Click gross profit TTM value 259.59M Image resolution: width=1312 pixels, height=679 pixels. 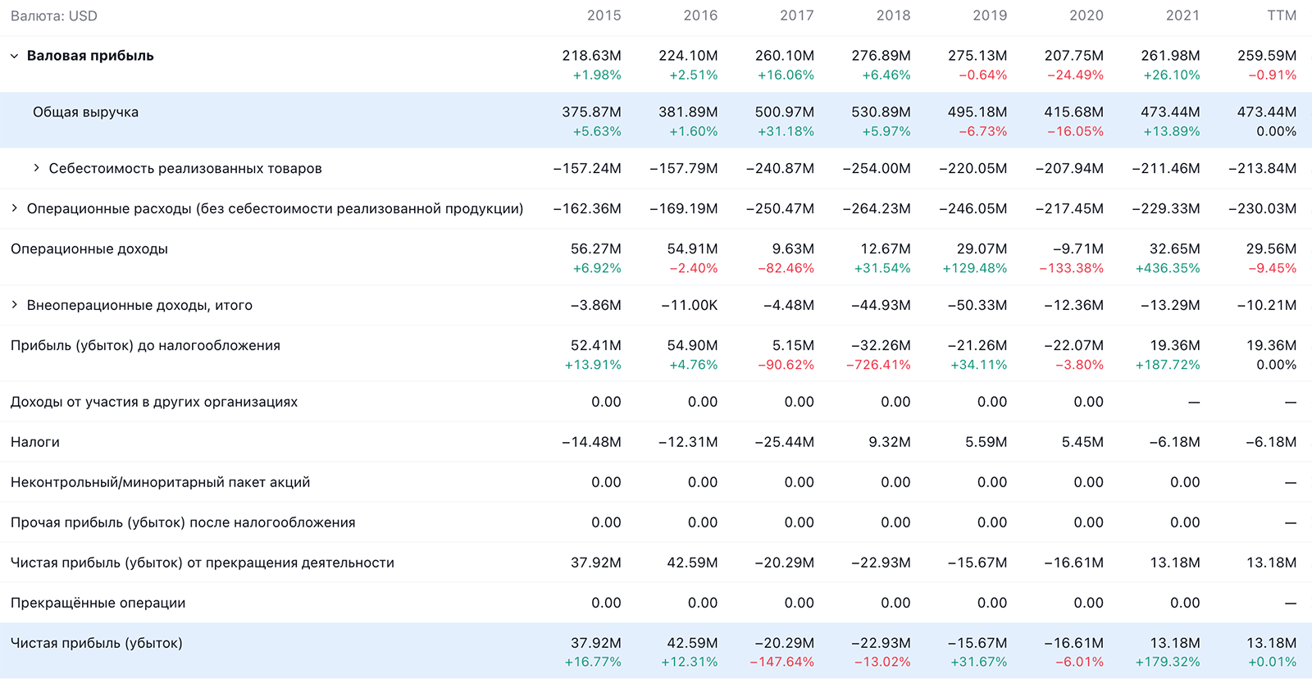[x=1267, y=56]
